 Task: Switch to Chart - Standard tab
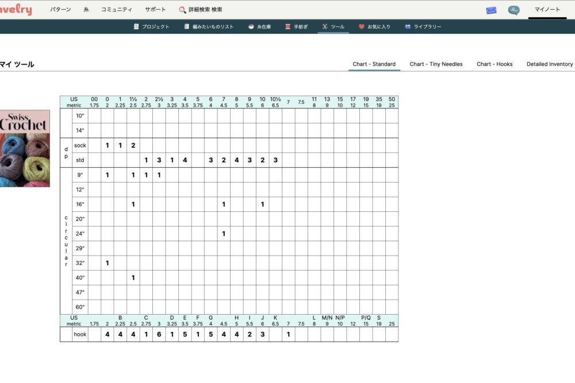[x=374, y=64]
